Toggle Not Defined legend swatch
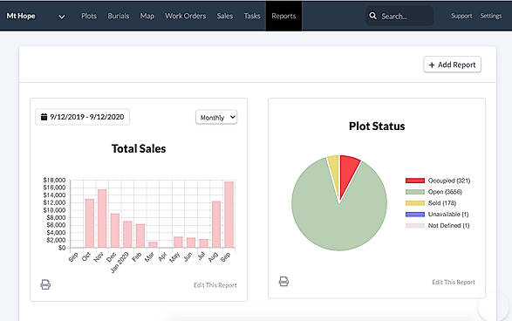The image size is (512, 321). (415, 225)
